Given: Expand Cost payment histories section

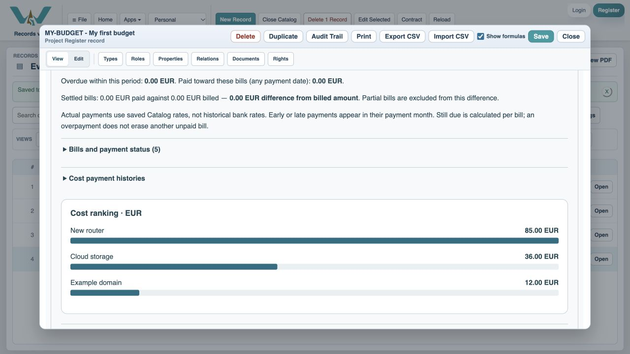Looking at the screenshot, I should pyautogui.click(x=104, y=178).
